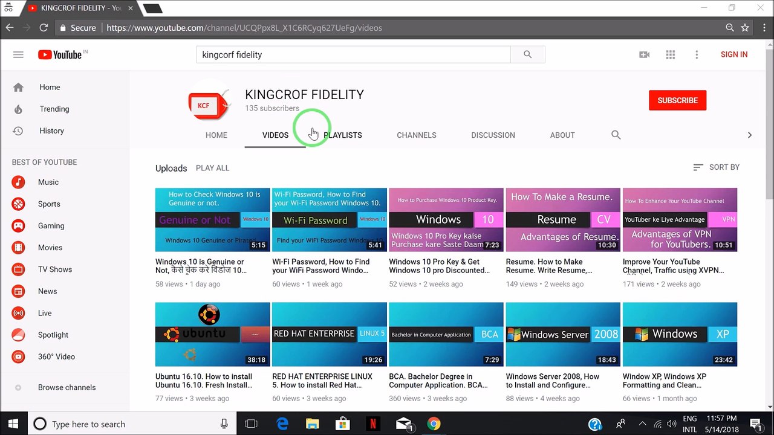Open the DISCUSSION tab
Screen dimensions: 774x435
493,135
